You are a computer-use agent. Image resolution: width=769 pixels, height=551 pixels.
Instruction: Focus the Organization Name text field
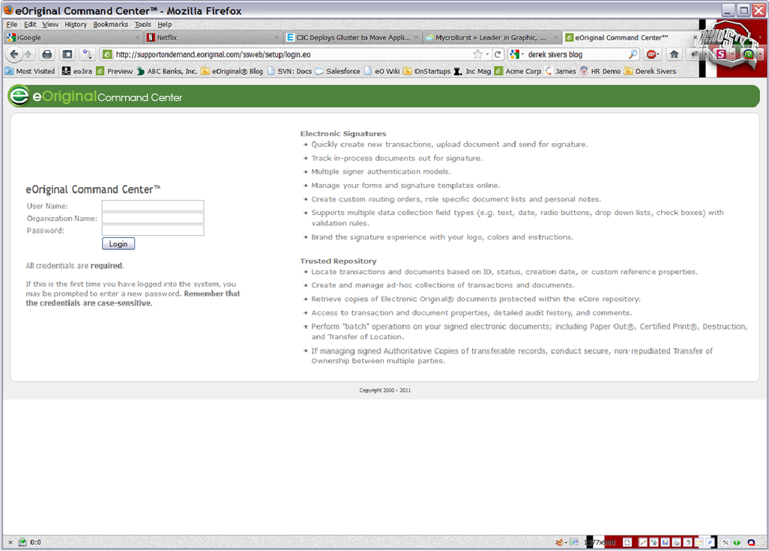(153, 218)
